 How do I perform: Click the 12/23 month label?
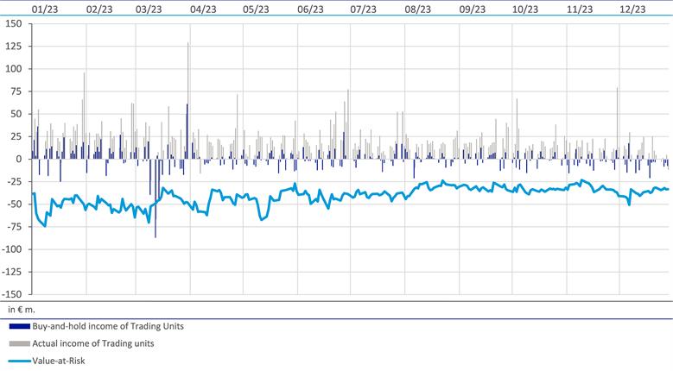pos(633,9)
